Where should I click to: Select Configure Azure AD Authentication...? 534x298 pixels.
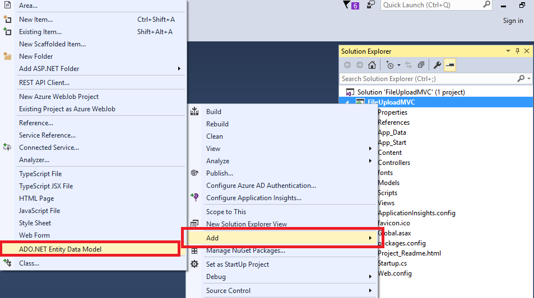261,186
